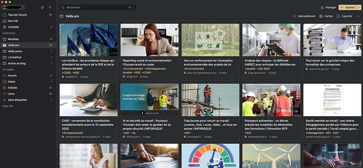
Task: Click #Environnement tag on Reporting social card
Action: (x=133, y=69)
